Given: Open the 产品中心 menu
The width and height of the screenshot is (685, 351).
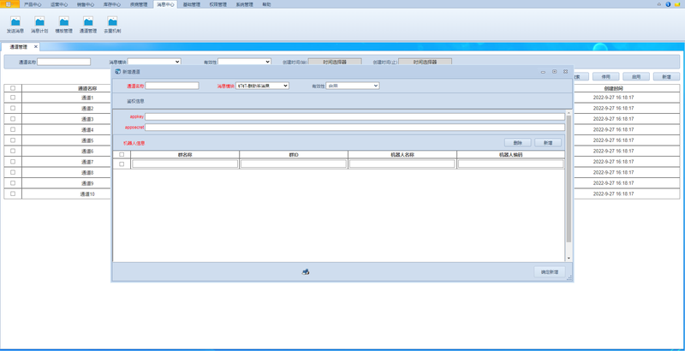Looking at the screenshot, I should [33, 4].
